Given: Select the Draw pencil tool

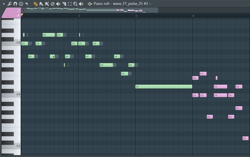Looking at the screenshot, I should pyautogui.click(x=35, y=4).
